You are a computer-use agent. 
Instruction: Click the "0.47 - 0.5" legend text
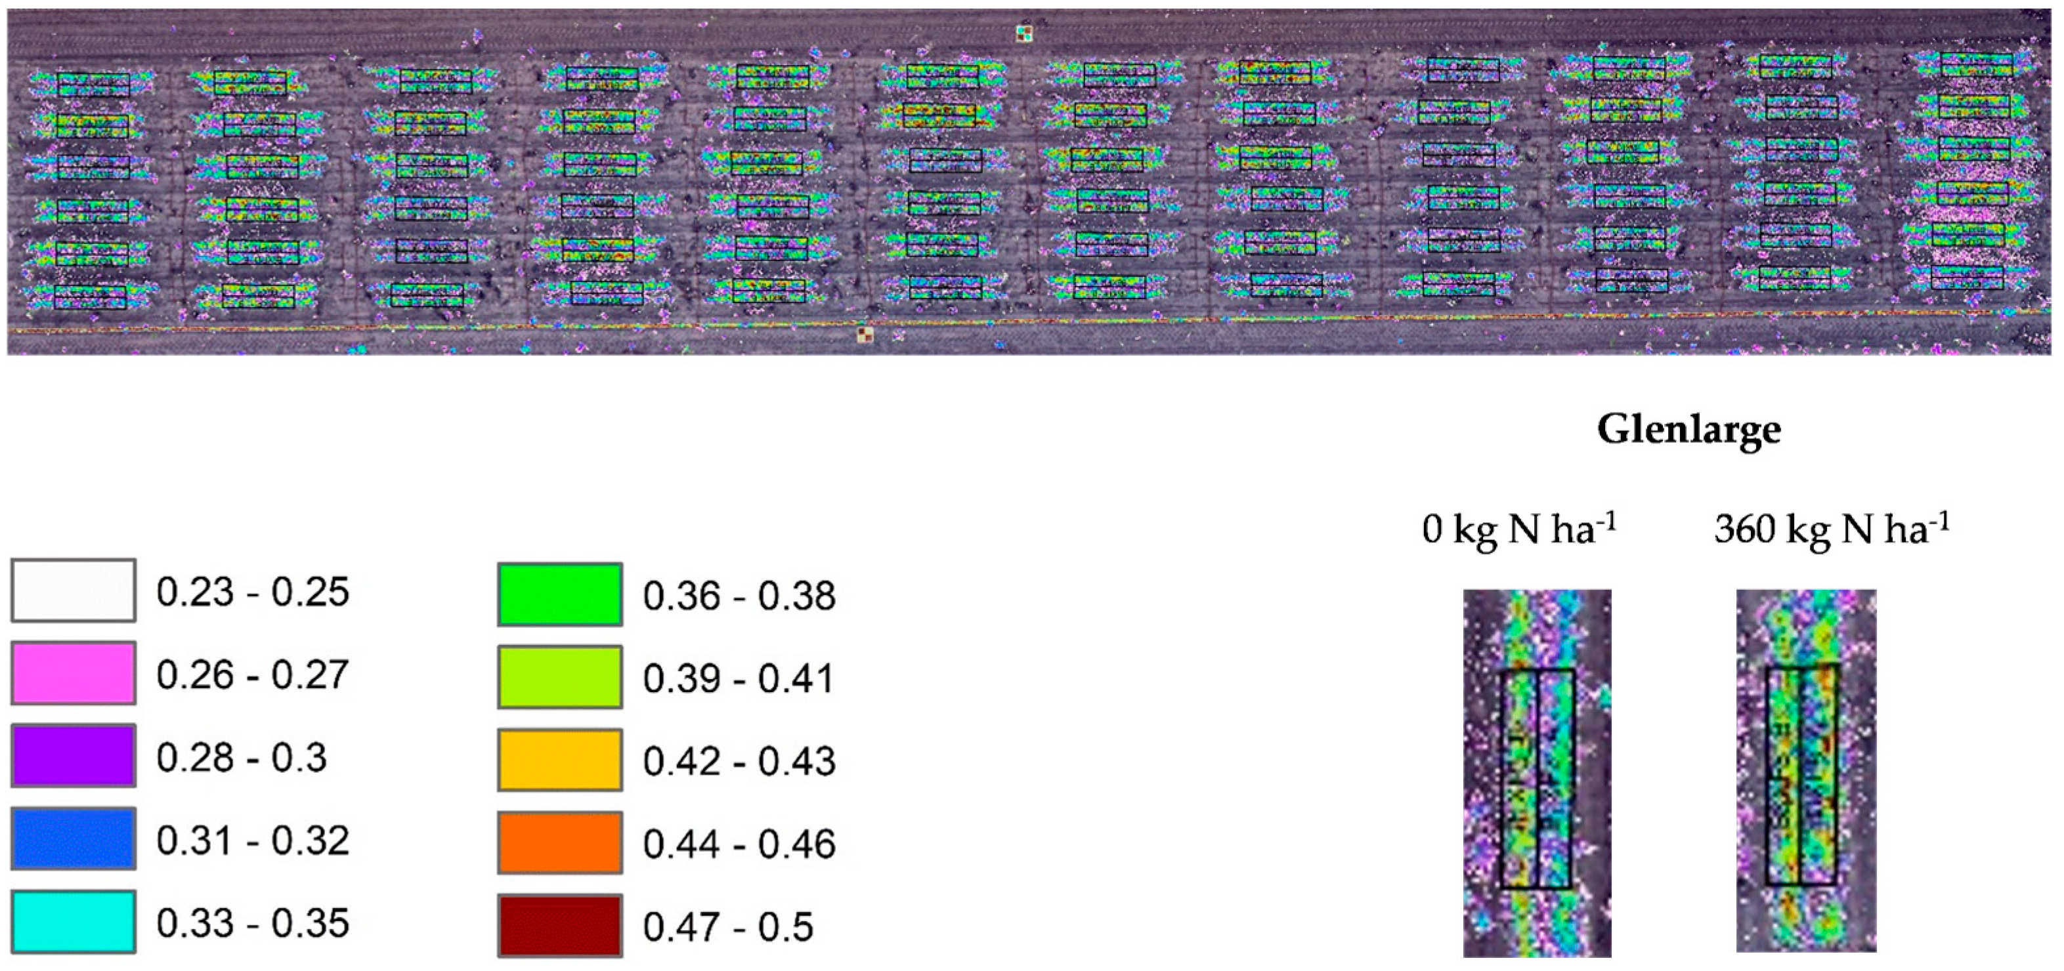(x=727, y=927)
